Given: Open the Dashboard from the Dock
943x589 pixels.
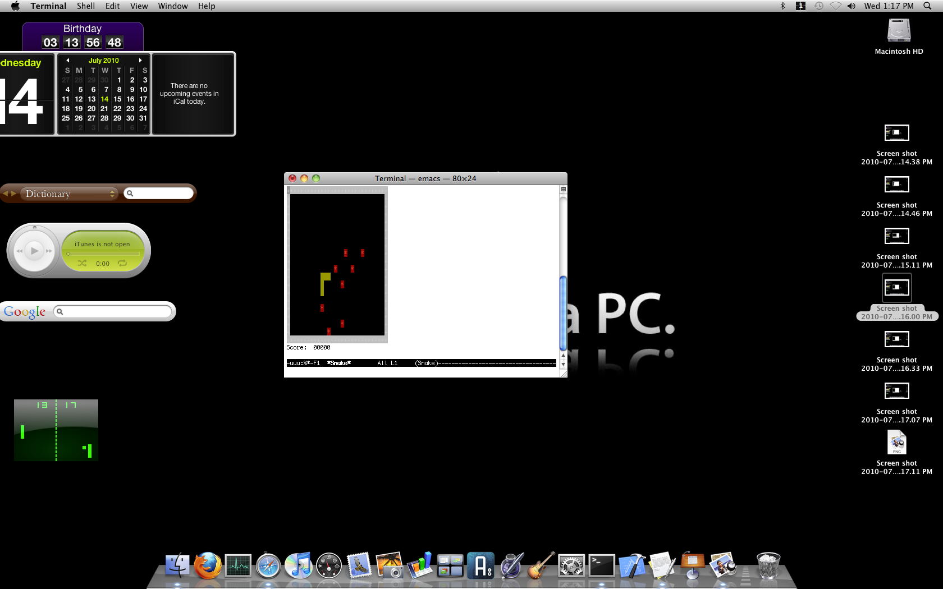Looking at the screenshot, I should (328, 565).
